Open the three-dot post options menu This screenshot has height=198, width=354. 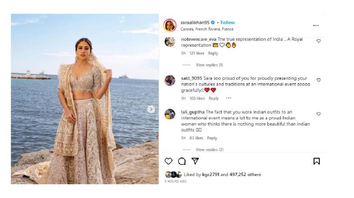tap(316, 25)
